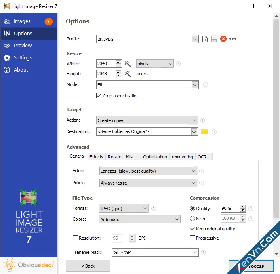Image resolution: width=280 pixels, height=274 pixels.
Task: Decrease Height with the down spinner arrow
Action: point(118,76)
